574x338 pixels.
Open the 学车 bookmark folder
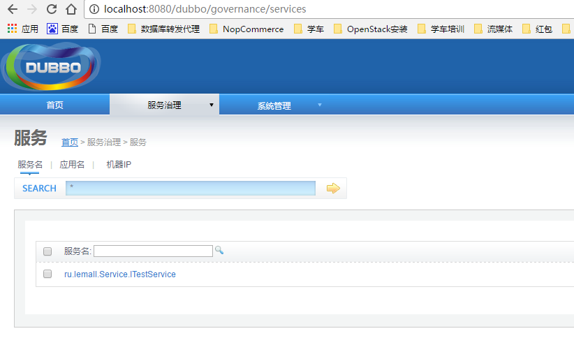tap(309, 29)
